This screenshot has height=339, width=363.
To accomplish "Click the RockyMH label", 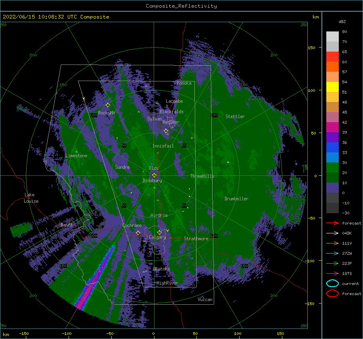I will tap(106, 113).
